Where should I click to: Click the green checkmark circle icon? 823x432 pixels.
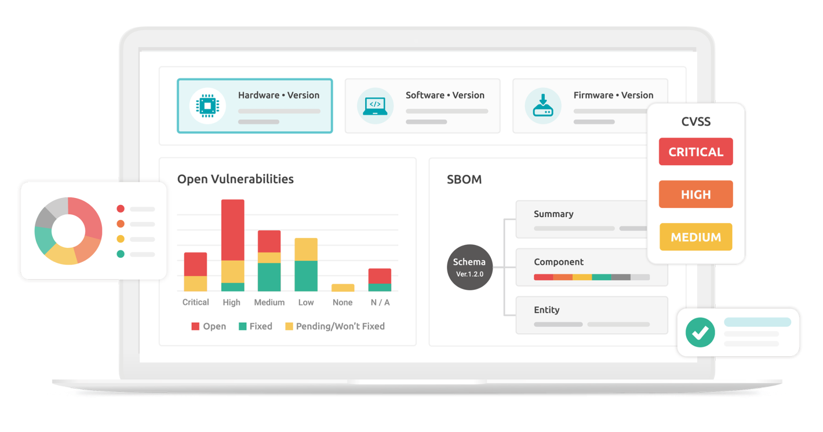(700, 332)
